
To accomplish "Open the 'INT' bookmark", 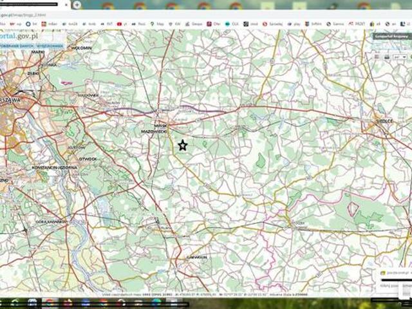I will [x=107, y=24].
